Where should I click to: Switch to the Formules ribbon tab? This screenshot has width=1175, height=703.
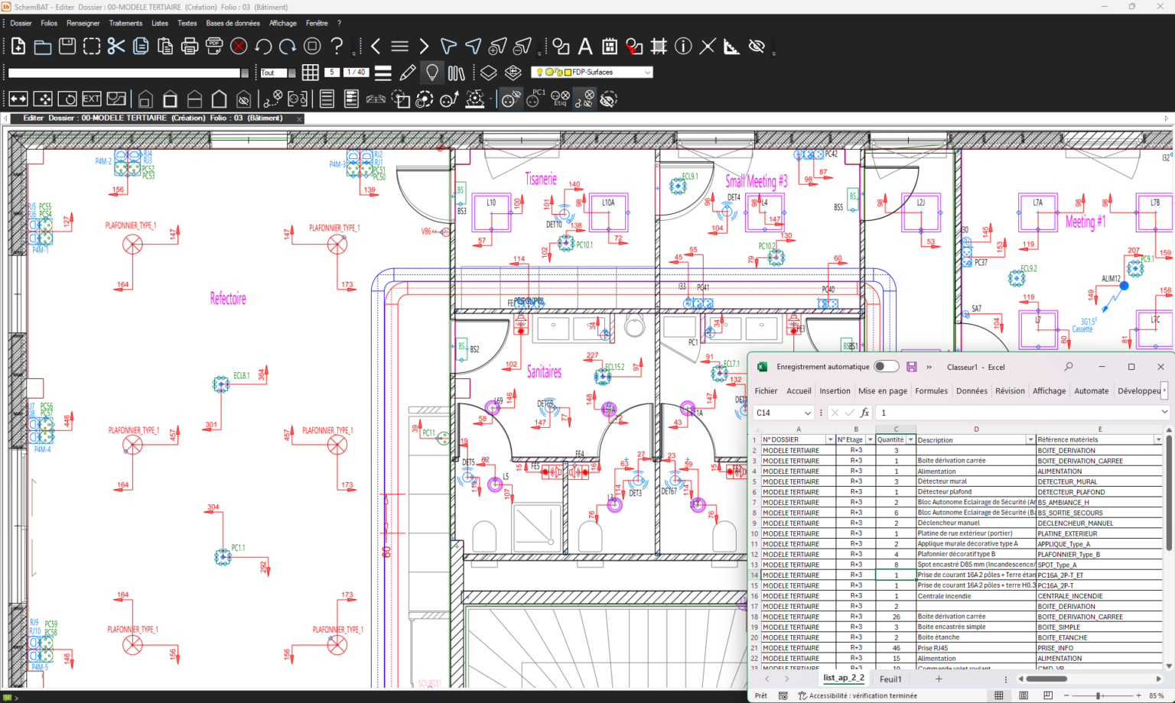pyautogui.click(x=931, y=390)
